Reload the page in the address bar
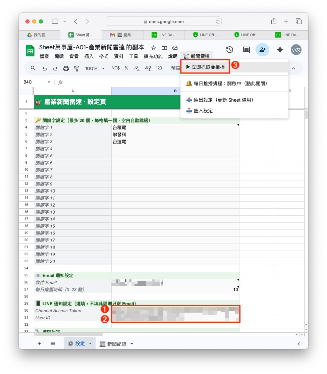Screen dimensions: 327x374 click(218, 21)
